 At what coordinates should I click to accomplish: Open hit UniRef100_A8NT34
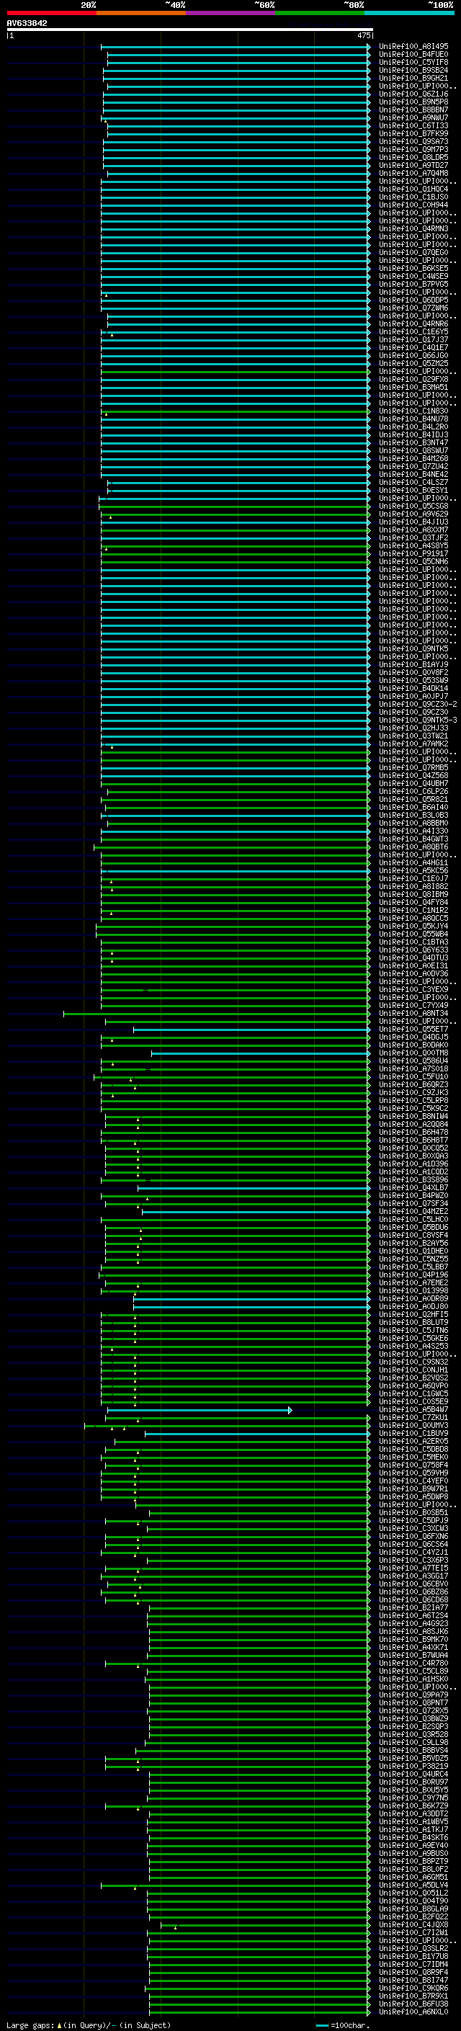tap(413, 1013)
